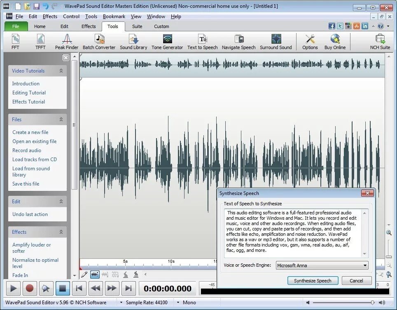Adjust the vertical zoom slider handle
Viewport: 397px width, 310px height.
[x=389, y=257]
